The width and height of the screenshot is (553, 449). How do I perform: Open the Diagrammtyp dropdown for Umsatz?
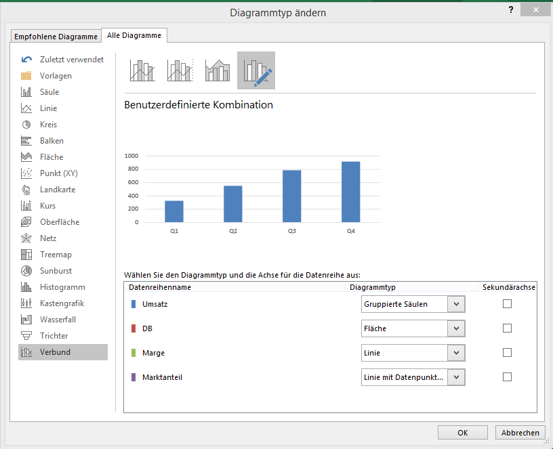458,304
